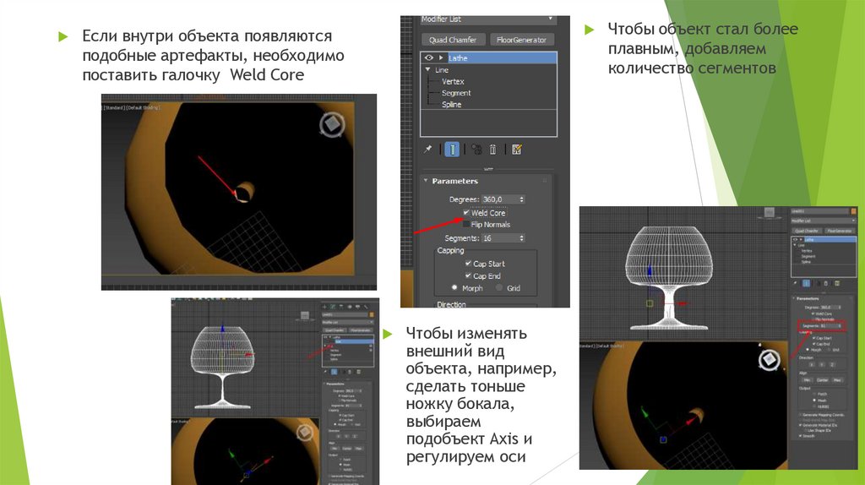Select Vertex sub-object in large panel
This screenshot has height=485, width=865.
(453, 81)
